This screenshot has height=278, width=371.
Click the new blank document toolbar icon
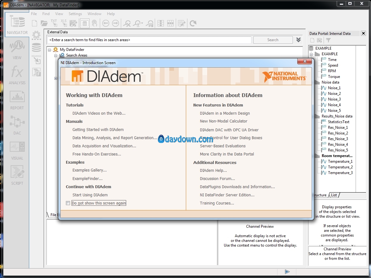(35, 23)
